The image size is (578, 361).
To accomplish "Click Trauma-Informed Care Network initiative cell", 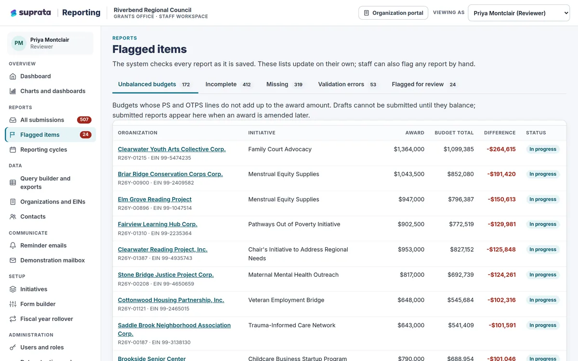I will point(292,325).
